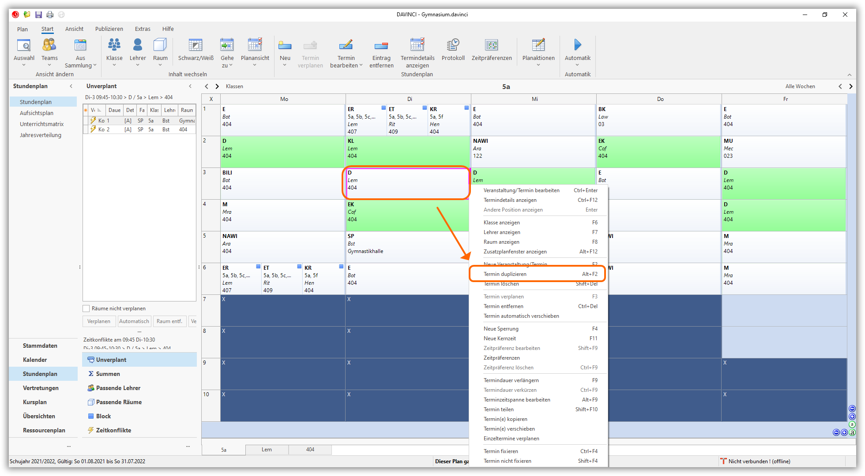The image size is (865, 476).
Task: Expand the Klasse dropdown arrow
Action: pos(114,65)
